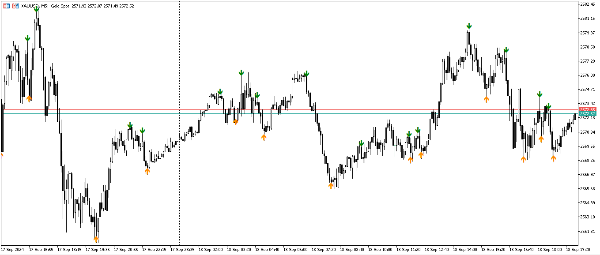Click the candlestick bars icon beside the symbol name

(x=16, y=6)
